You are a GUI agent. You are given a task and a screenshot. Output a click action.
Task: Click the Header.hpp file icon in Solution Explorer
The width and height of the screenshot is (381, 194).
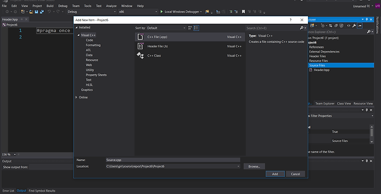click(311, 70)
